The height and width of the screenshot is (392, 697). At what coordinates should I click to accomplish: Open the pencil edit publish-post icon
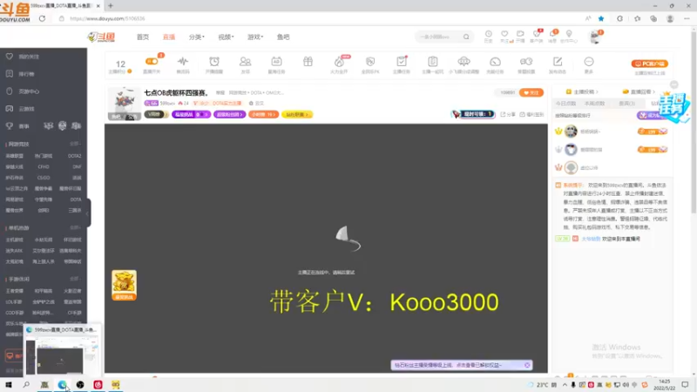[x=558, y=61]
